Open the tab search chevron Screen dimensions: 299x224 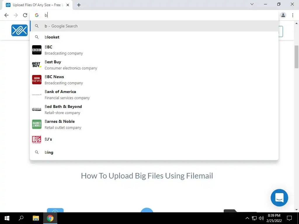pos(252,4)
